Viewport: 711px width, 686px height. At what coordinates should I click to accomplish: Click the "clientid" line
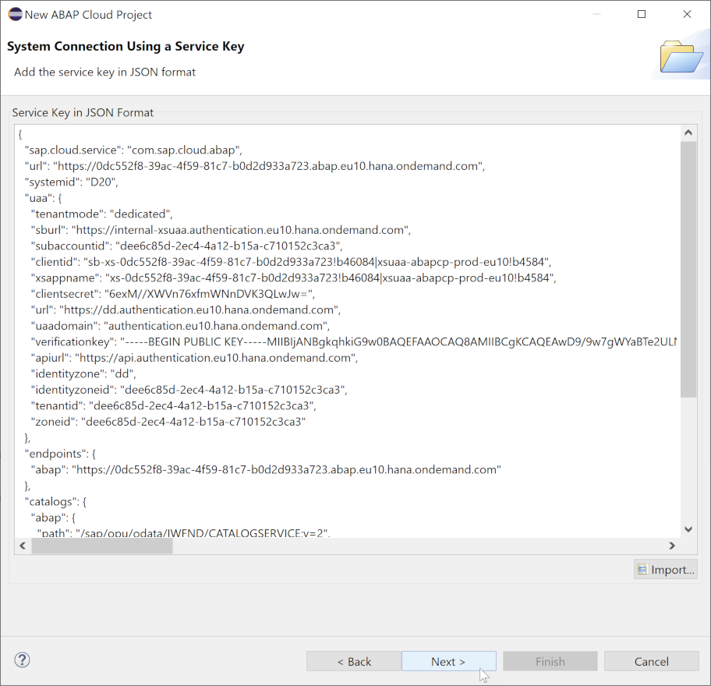291,262
